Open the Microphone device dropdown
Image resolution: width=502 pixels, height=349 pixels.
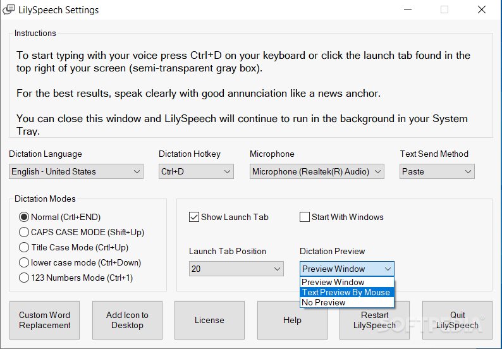[317, 171]
